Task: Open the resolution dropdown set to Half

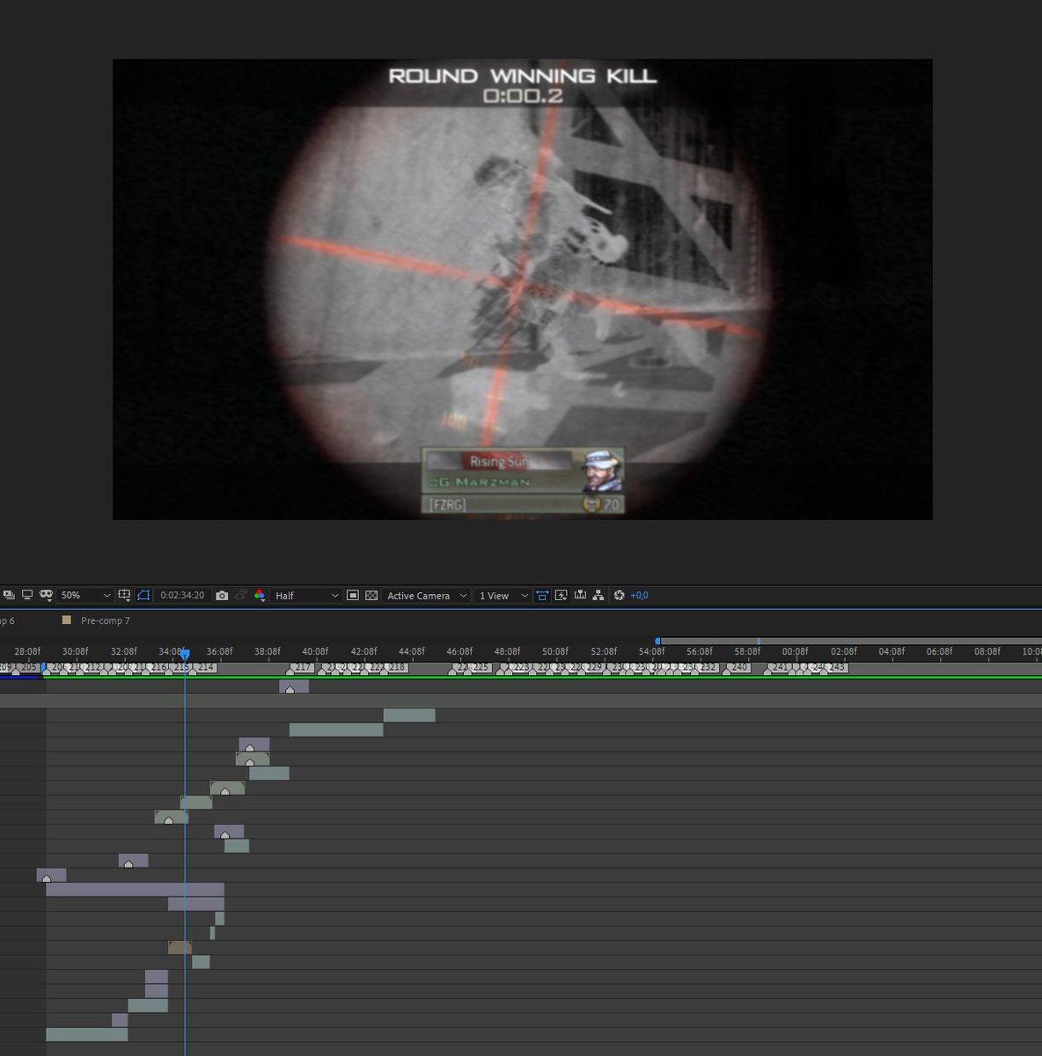Action: 305,596
